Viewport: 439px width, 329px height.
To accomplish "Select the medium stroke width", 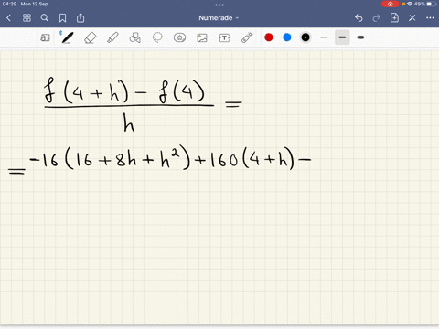I will (x=342, y=37).
